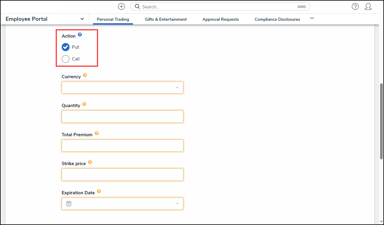Click the help icon beside Quantity

pyautogui.click(x=84, y=104)
